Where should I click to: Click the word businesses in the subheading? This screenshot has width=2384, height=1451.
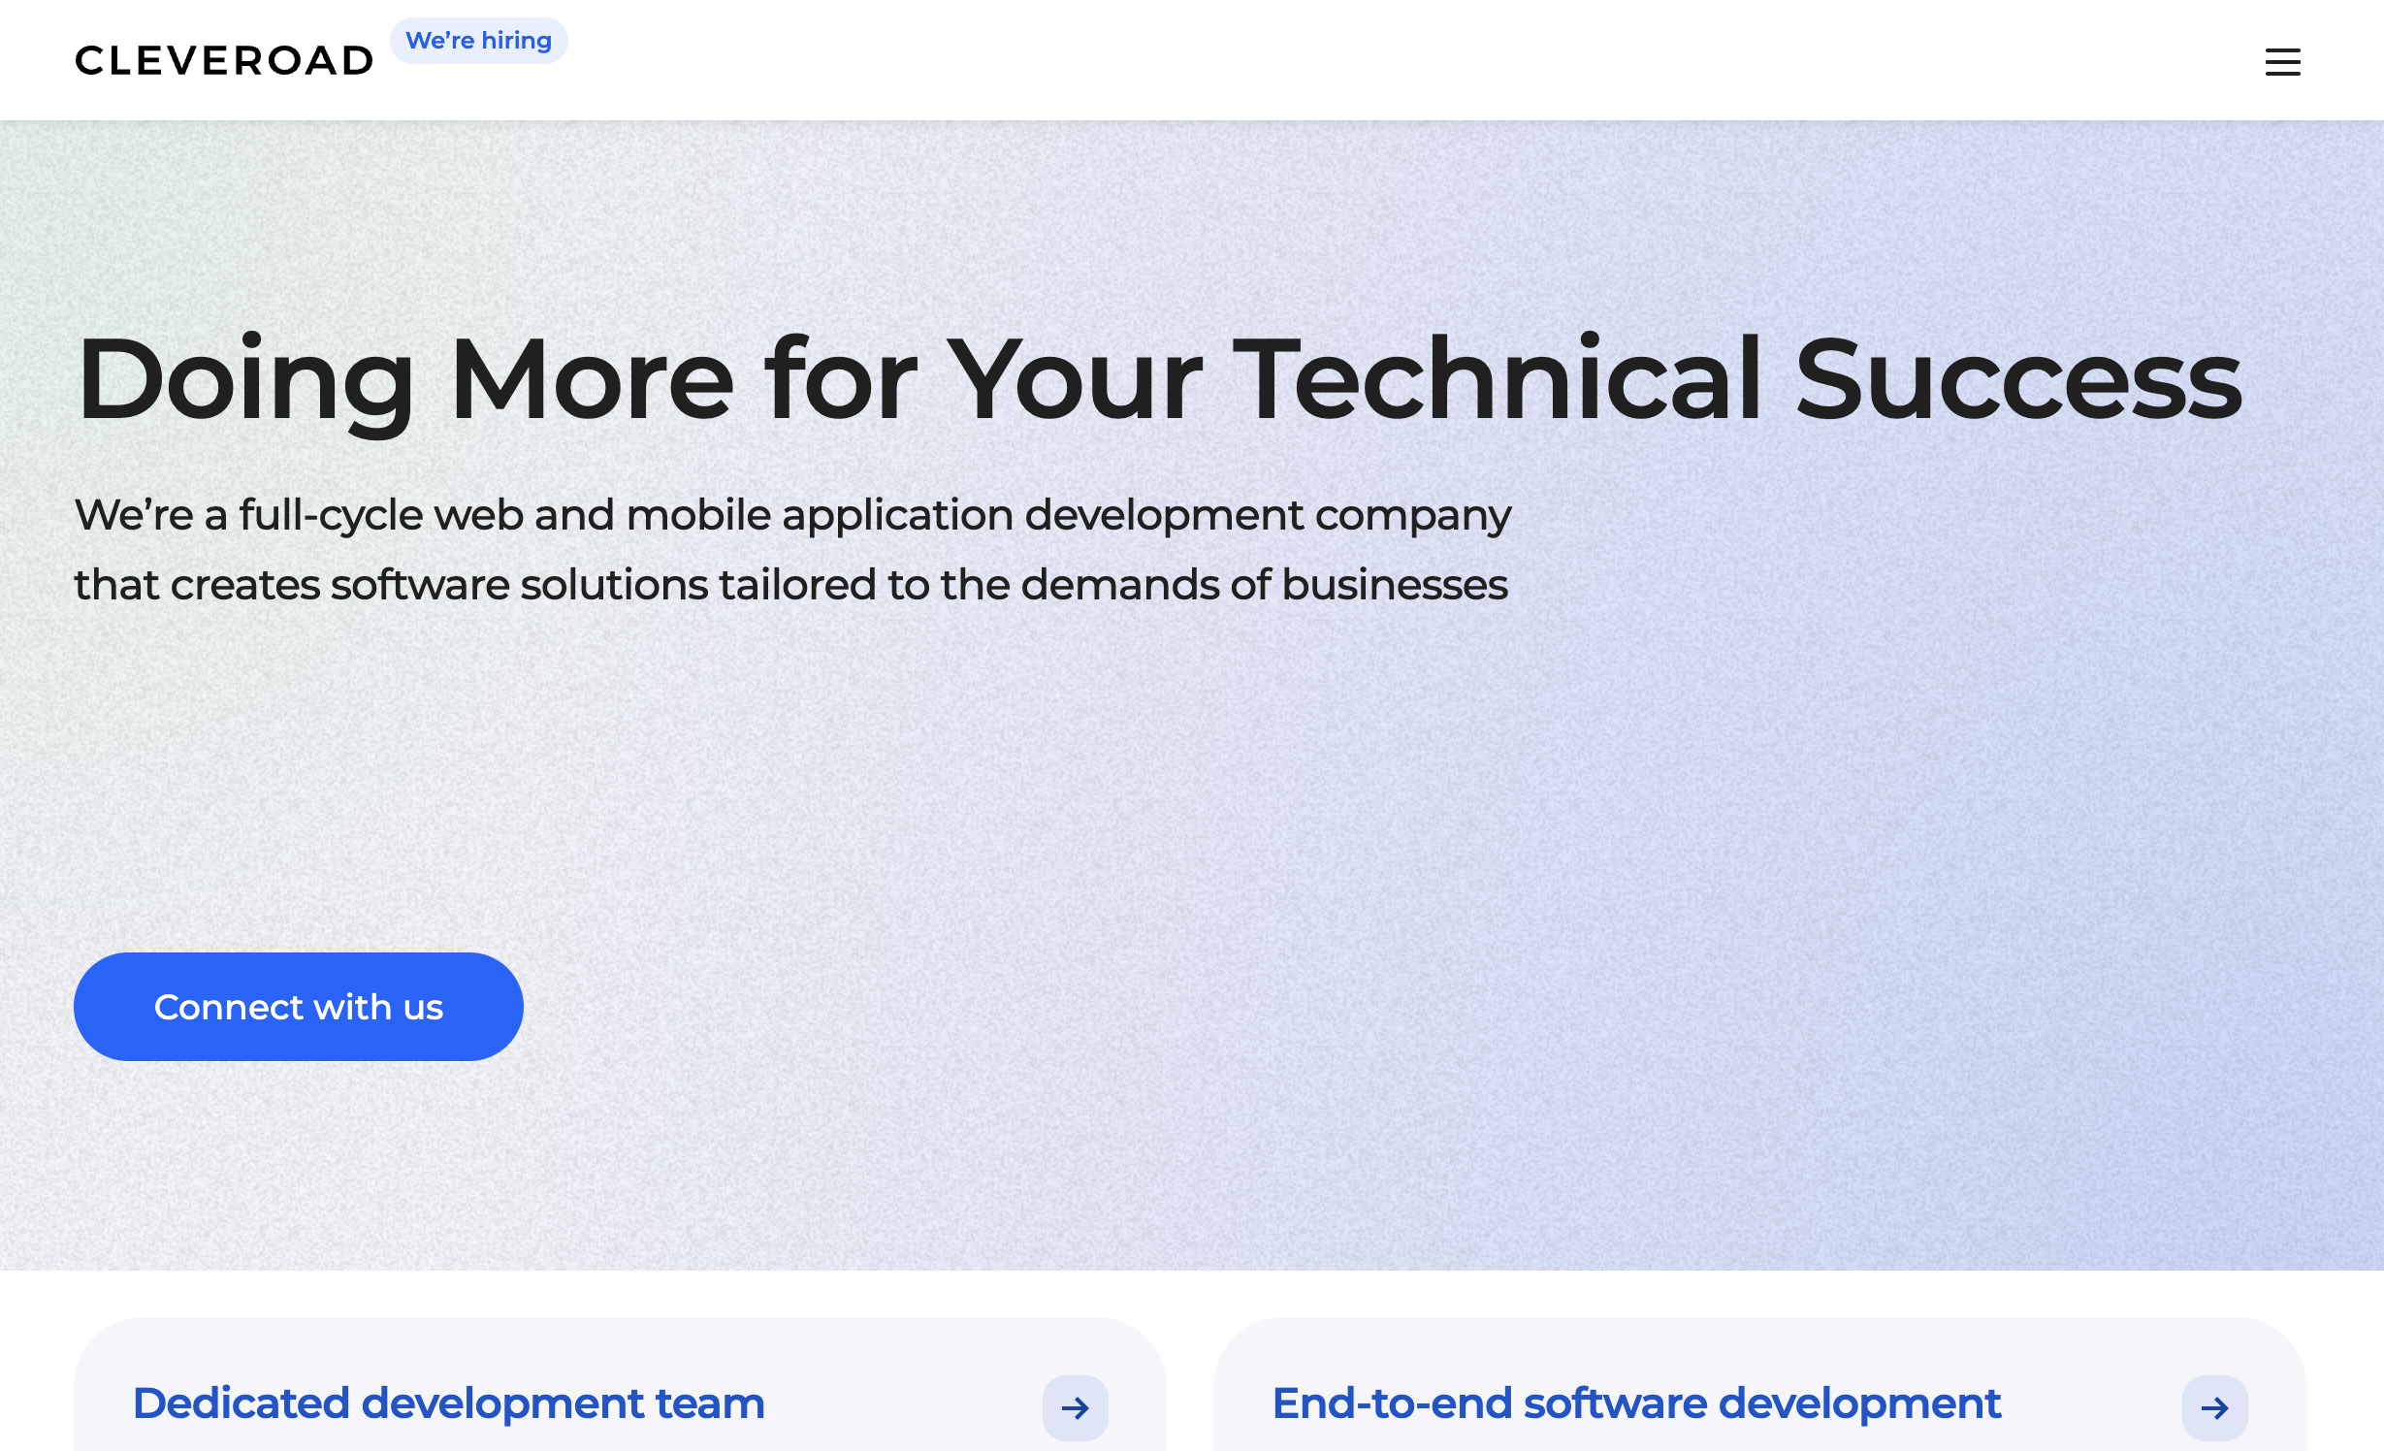(x=1395, y=585)
